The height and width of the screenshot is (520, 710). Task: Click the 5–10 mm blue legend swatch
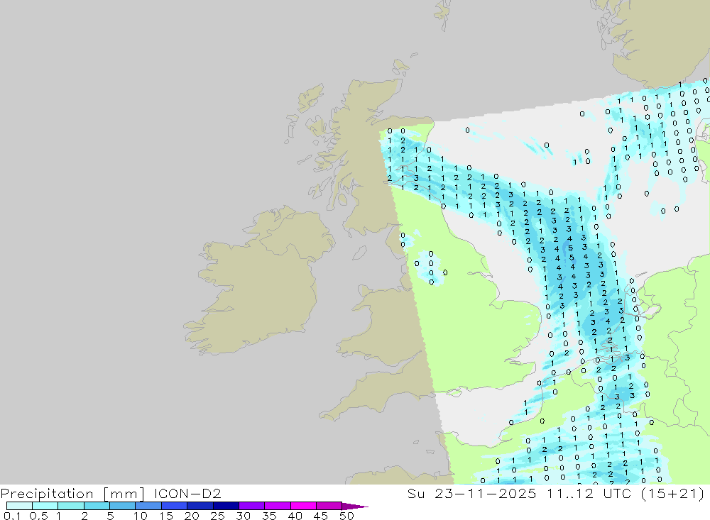(122, 506)
